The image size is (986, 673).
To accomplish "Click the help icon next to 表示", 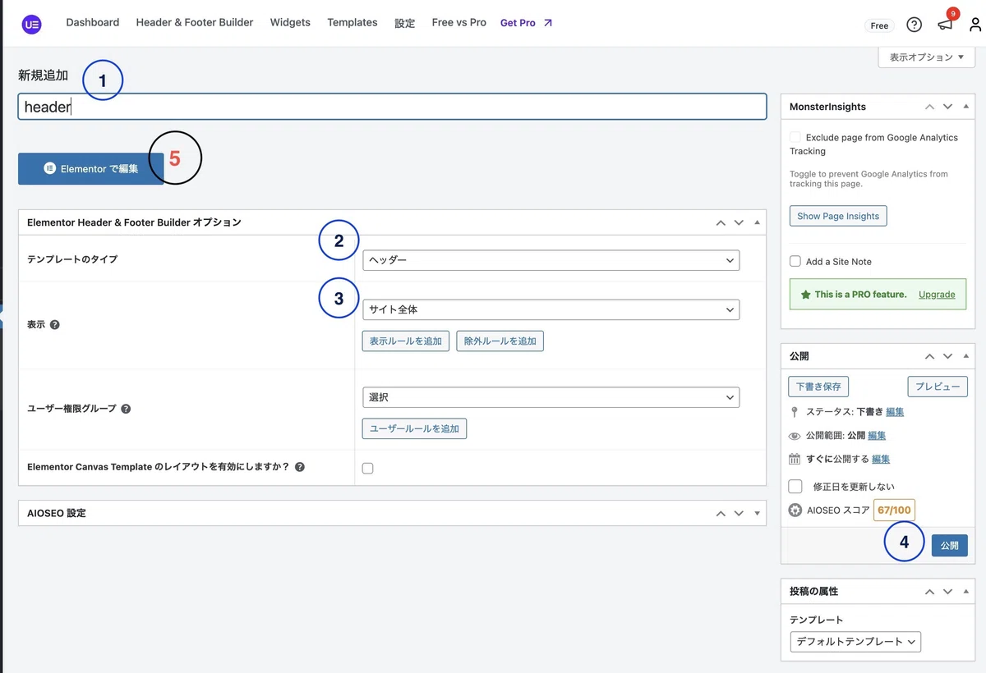I will pos(55,325).
